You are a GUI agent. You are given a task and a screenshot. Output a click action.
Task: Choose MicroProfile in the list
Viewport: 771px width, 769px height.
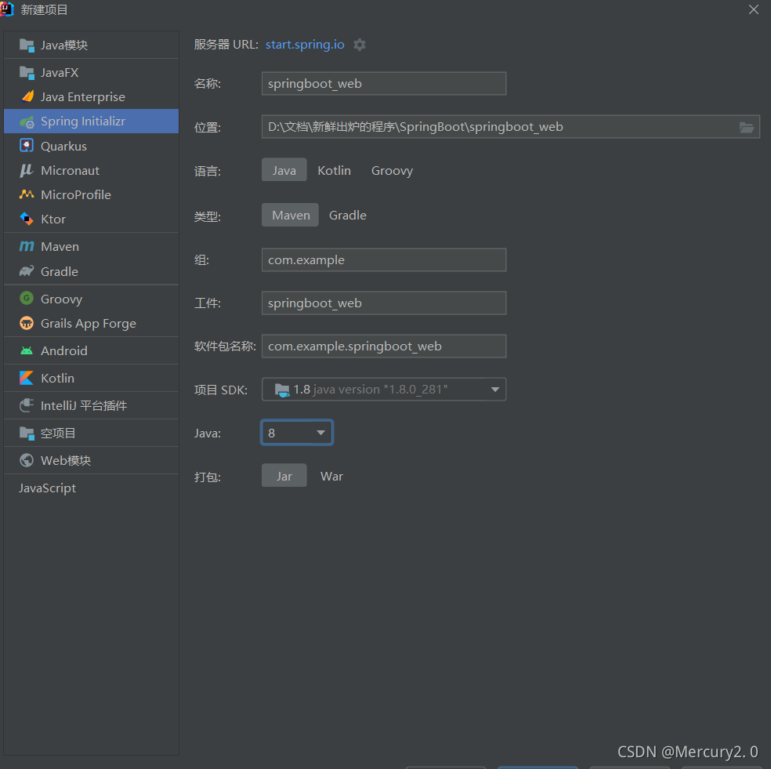92,195
